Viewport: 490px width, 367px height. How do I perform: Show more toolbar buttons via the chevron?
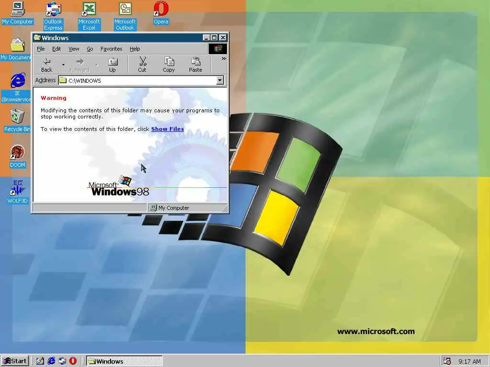224,59
